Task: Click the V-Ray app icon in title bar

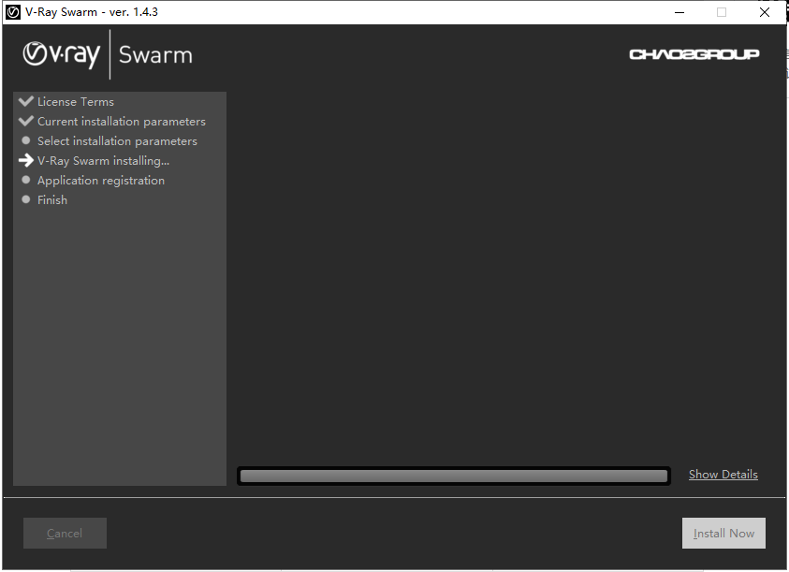Action: [12, 12]
